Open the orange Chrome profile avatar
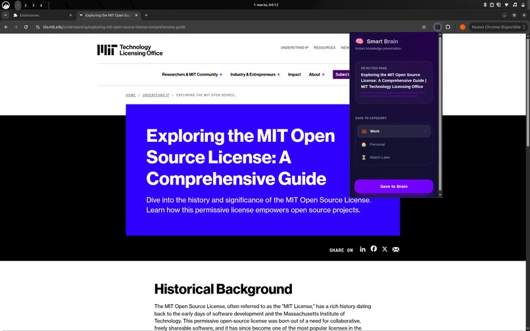The width and height of the screenshot is (530, 331). pyautogui.click(x=462, y=27)
